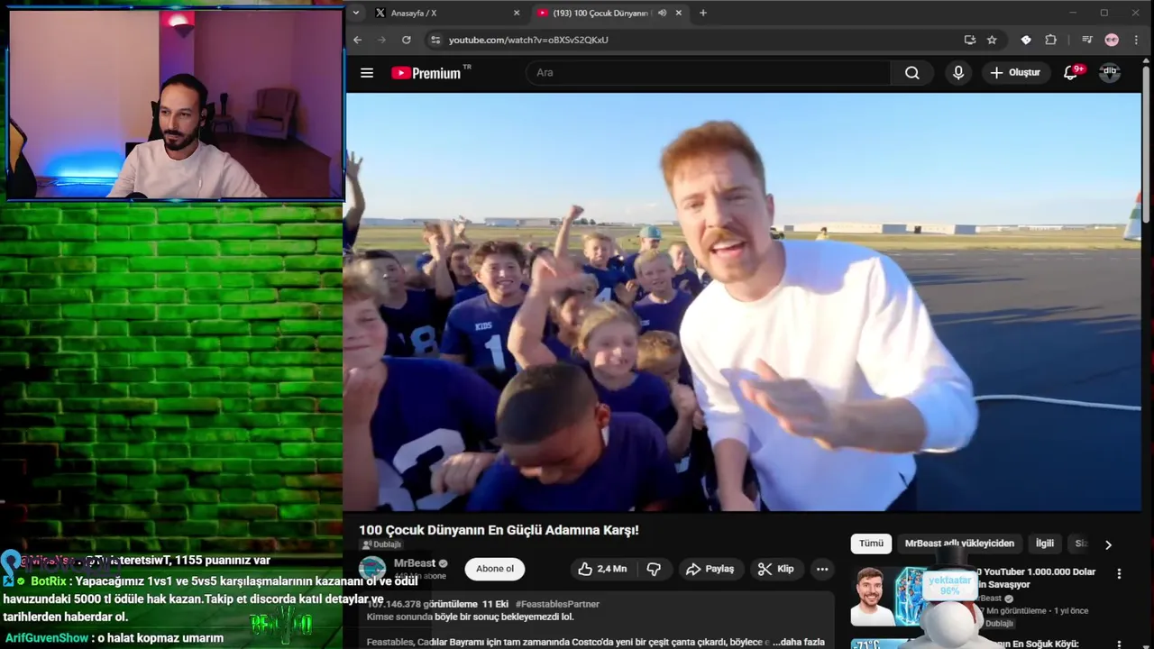Click BotRix chat username
The width and height of the screenshot is (1154, 649).
pos(49,581)
